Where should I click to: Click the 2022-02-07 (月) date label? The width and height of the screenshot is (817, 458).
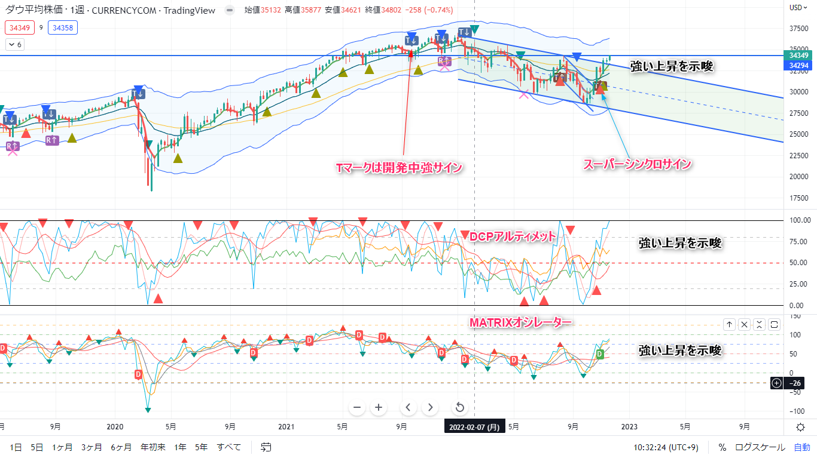474,427
